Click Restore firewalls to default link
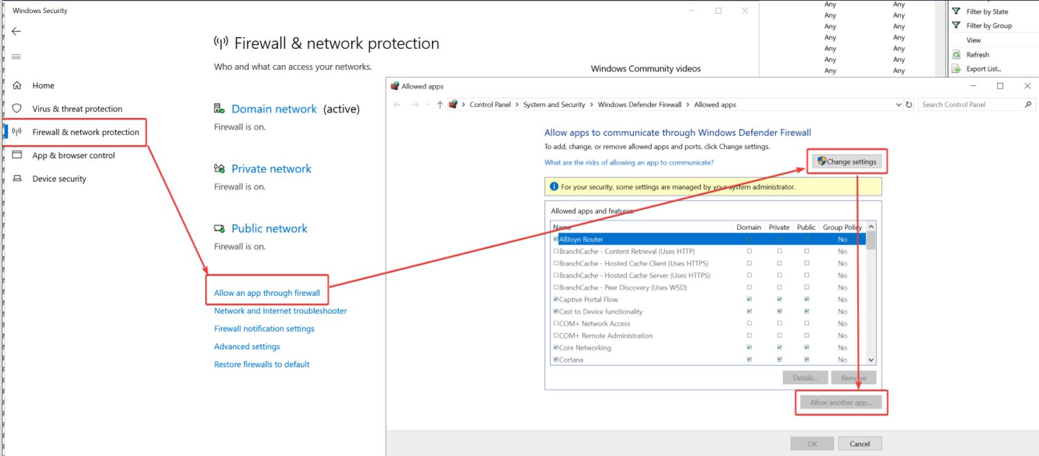 click(x=262, y=364)
